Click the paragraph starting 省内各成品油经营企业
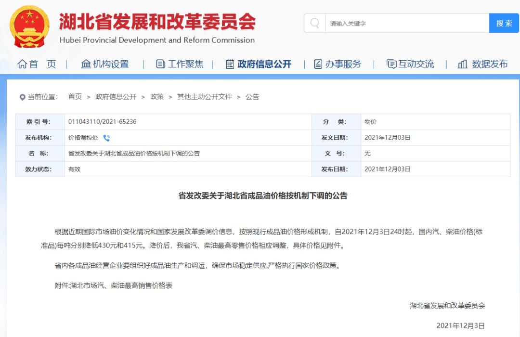 tap(198, 265)
